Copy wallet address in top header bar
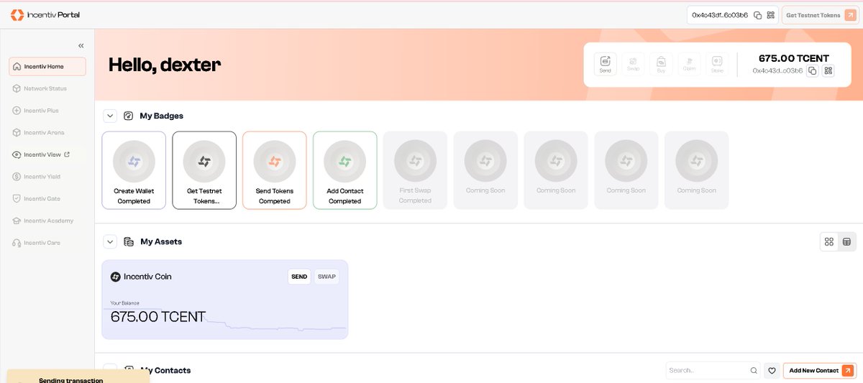 [x=757, y=15]
